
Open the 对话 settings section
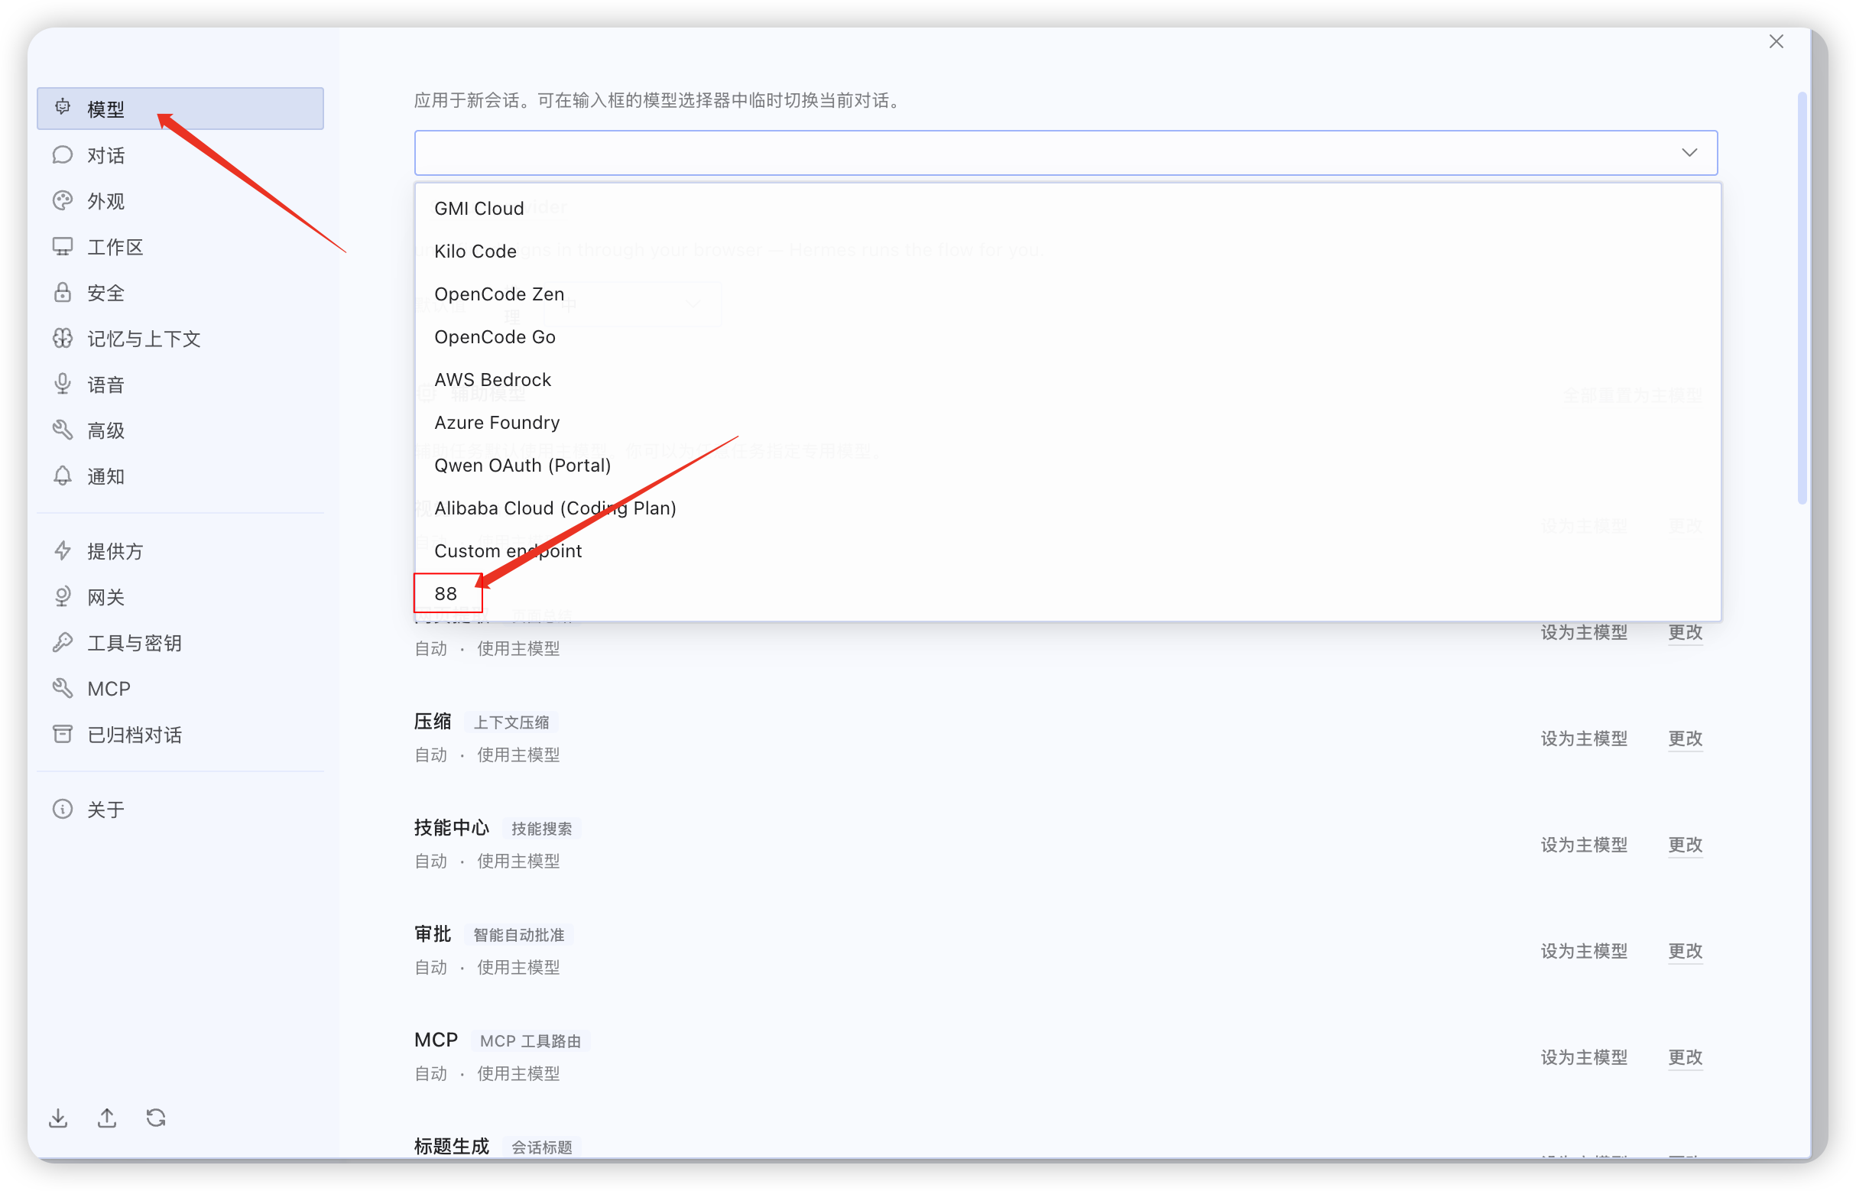[x=180, y=155]
